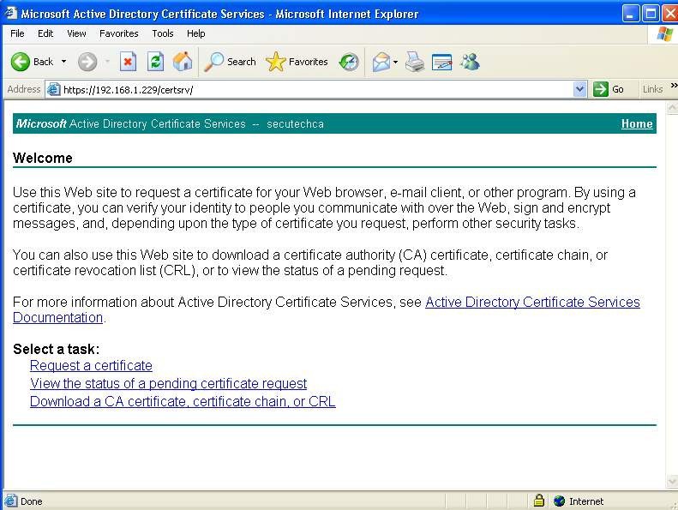Click the IE title bar page icon
The image size is (678, 510).
11,13
